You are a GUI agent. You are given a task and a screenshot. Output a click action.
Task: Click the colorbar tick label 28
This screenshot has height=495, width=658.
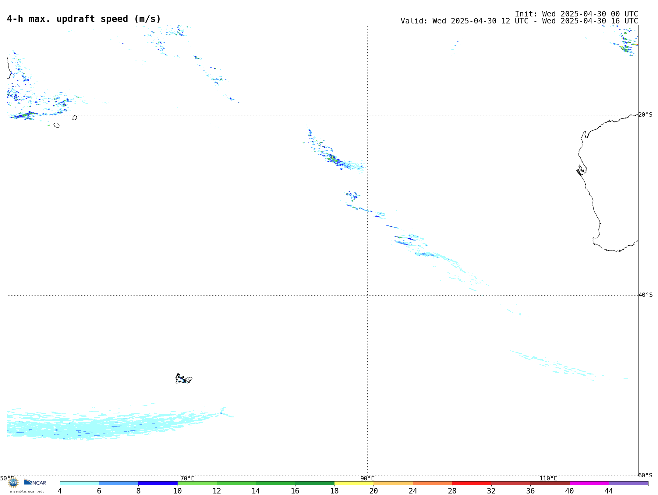[x=452, y=491]
